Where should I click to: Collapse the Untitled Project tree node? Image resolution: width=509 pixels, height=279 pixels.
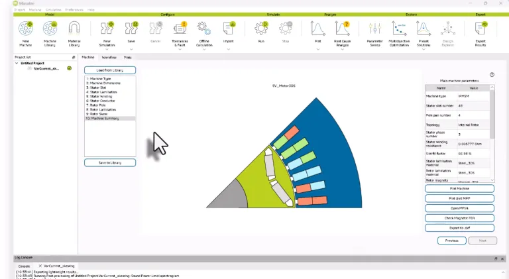(x=17, y=63)
